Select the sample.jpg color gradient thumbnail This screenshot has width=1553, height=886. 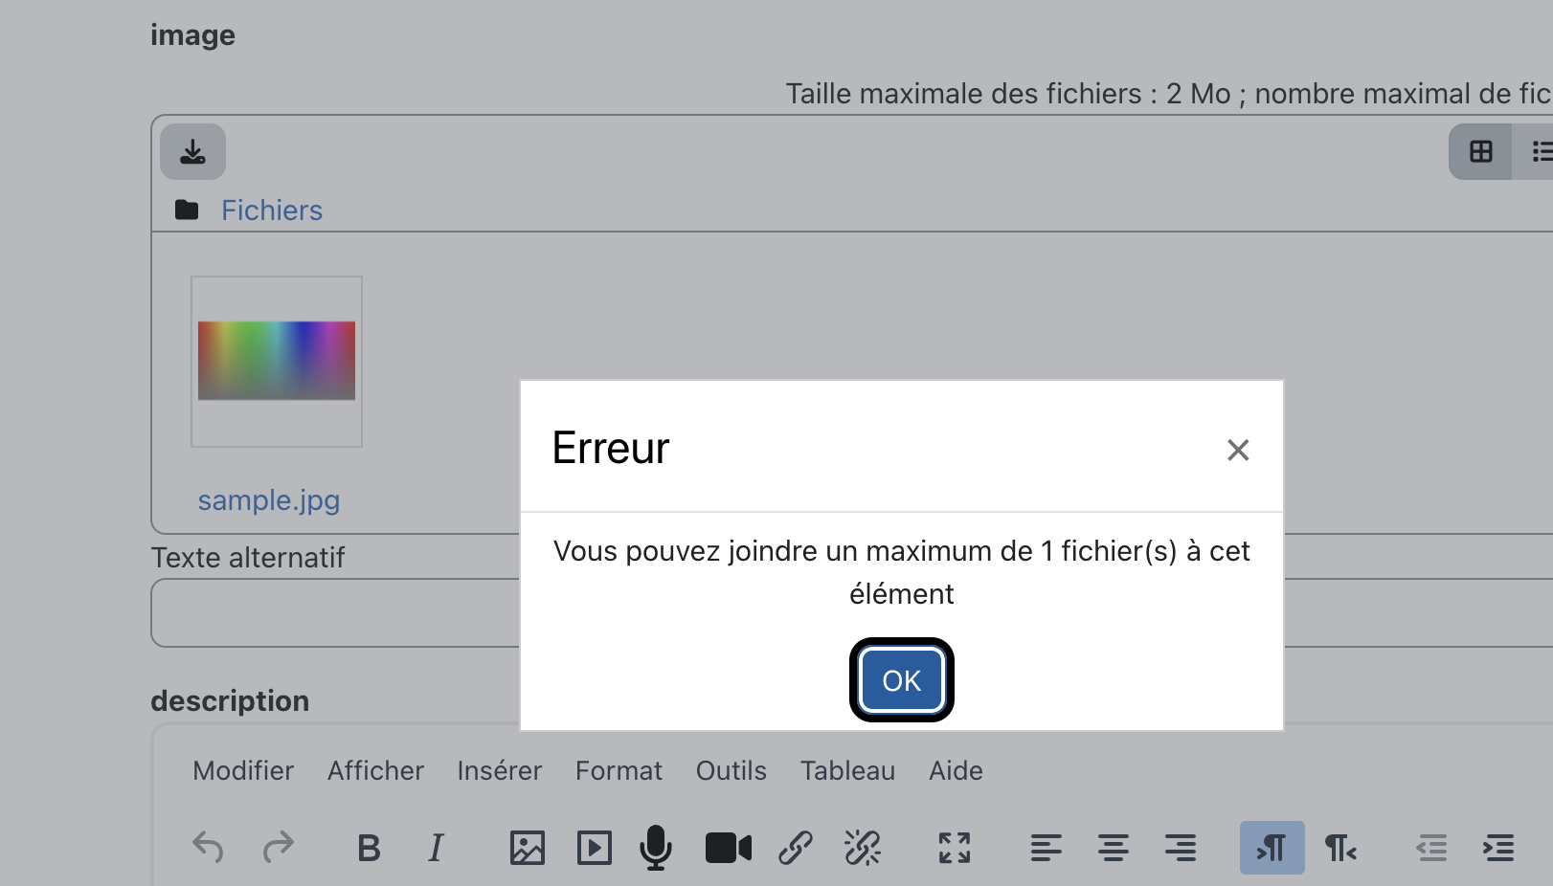pos(277,361)
